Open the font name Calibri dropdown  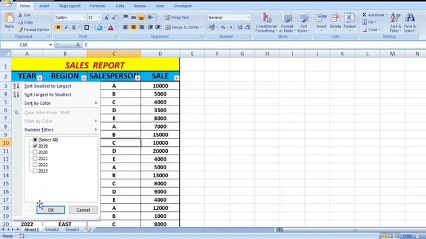pos(85,18)
